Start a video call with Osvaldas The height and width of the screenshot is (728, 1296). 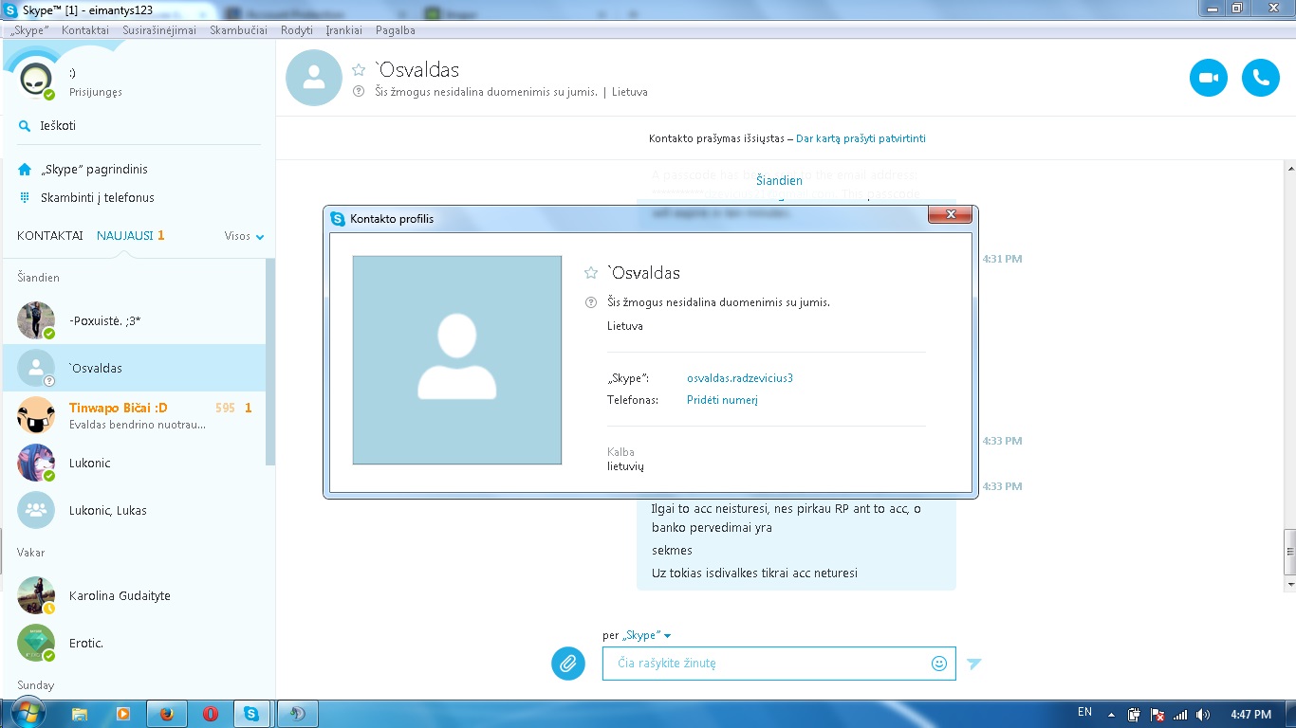click(1209, 78)
